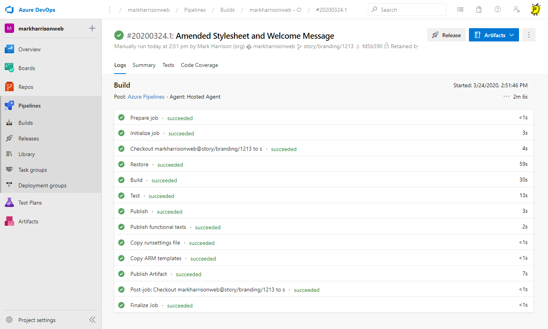
Task: Open the Boards section icon
Action: (9, 68)
